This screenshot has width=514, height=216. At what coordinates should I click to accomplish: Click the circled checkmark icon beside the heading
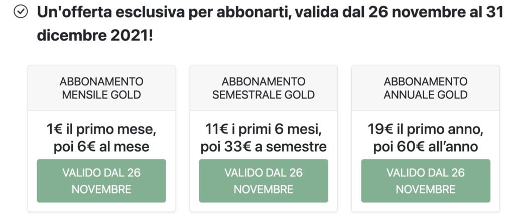21,13
